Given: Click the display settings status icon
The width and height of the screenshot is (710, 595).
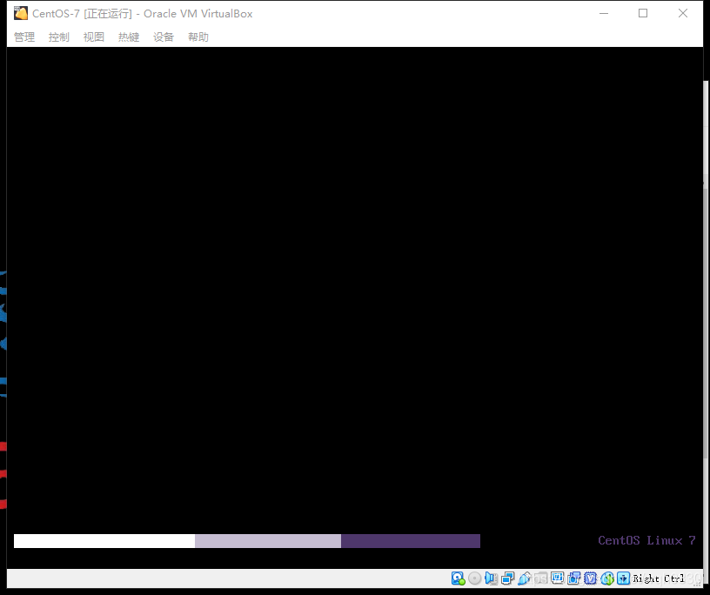Looking at the screenshot, I should [557, 578].
